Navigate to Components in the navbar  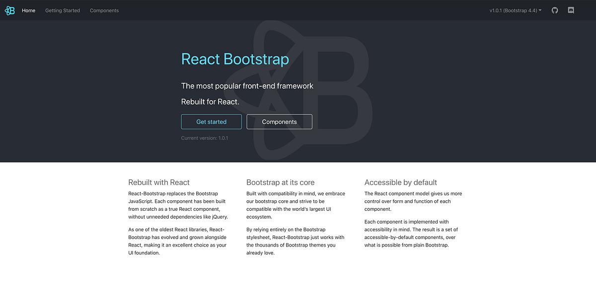click(x=104, y=10)
